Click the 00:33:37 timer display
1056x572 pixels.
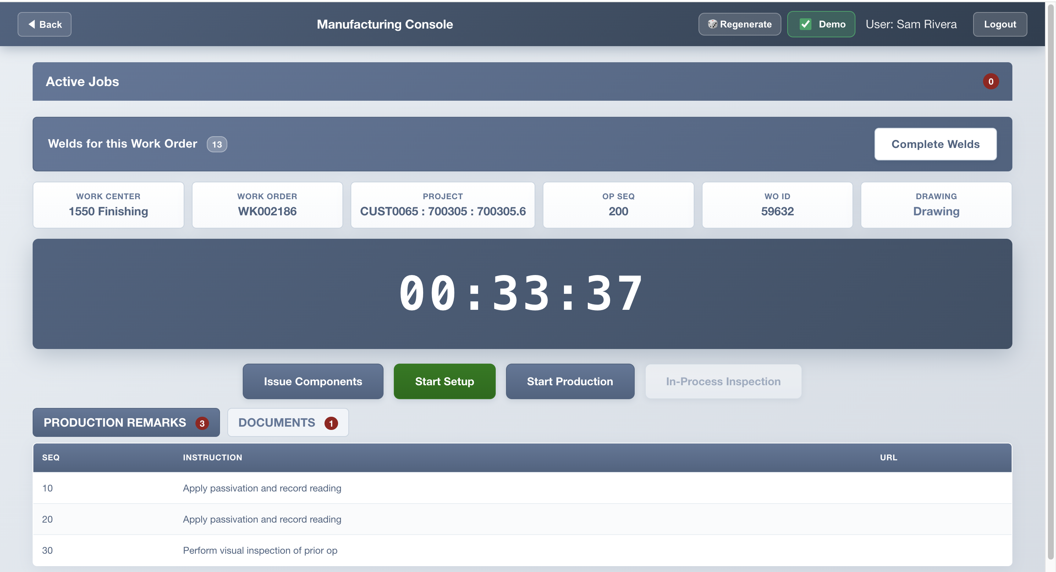point(521,293)
